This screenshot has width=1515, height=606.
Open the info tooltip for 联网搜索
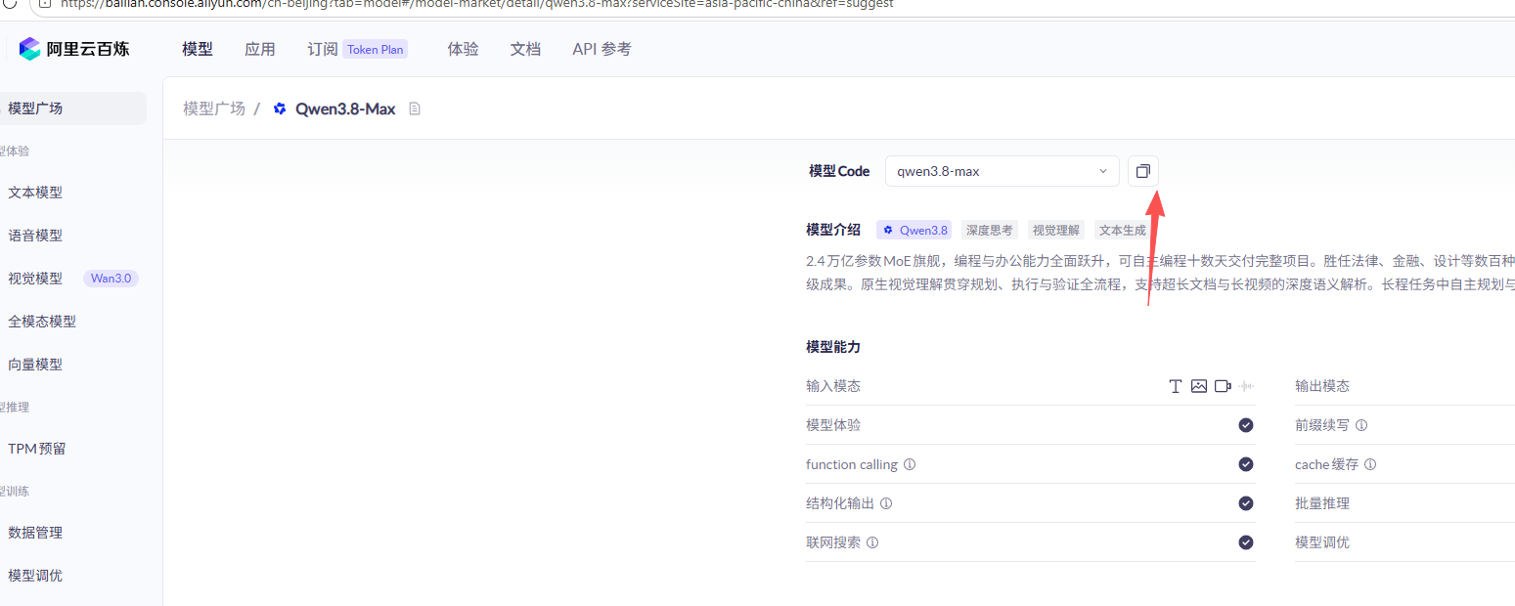(x=872, y=542)
